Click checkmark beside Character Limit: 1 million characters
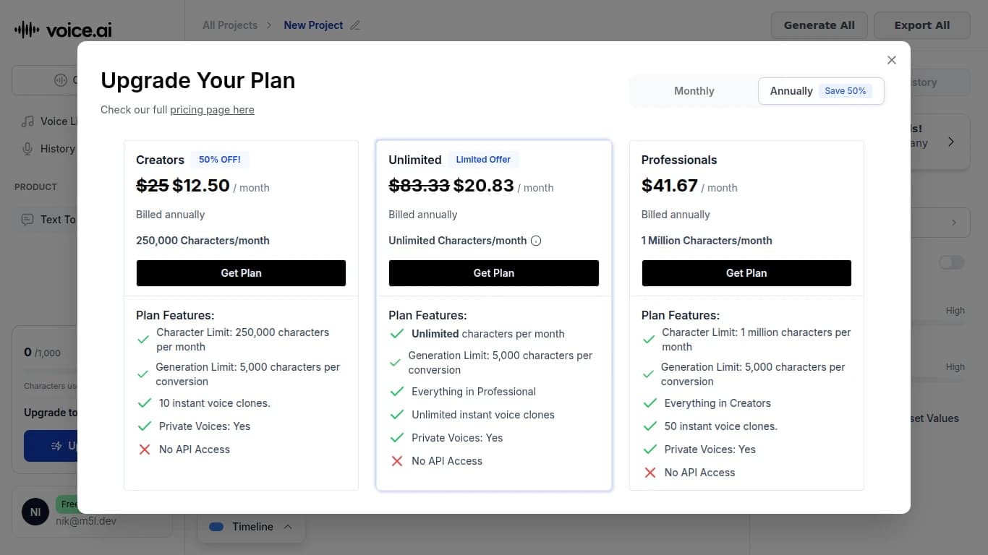This screenshot has height=555, width=988. pyautogui.click(x=648, y=340)
